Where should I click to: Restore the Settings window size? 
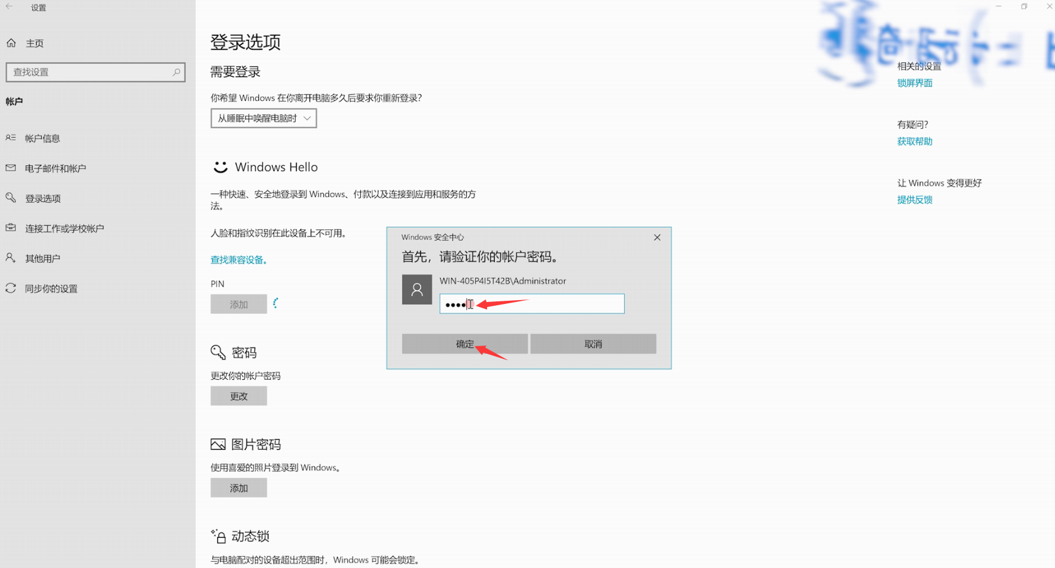click(1024, 6)
